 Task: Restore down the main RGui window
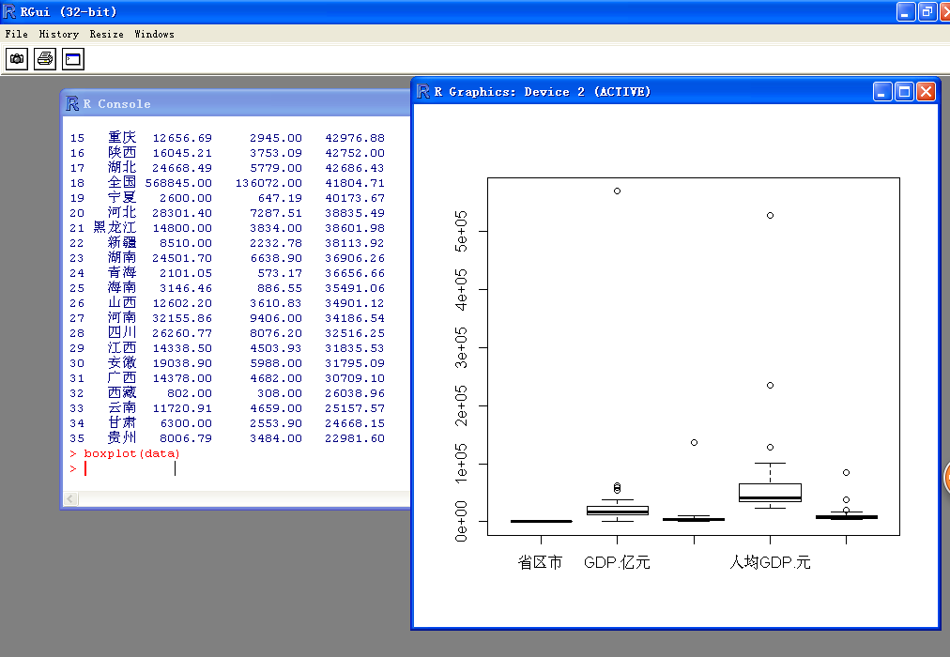click(x=927, y=12)
